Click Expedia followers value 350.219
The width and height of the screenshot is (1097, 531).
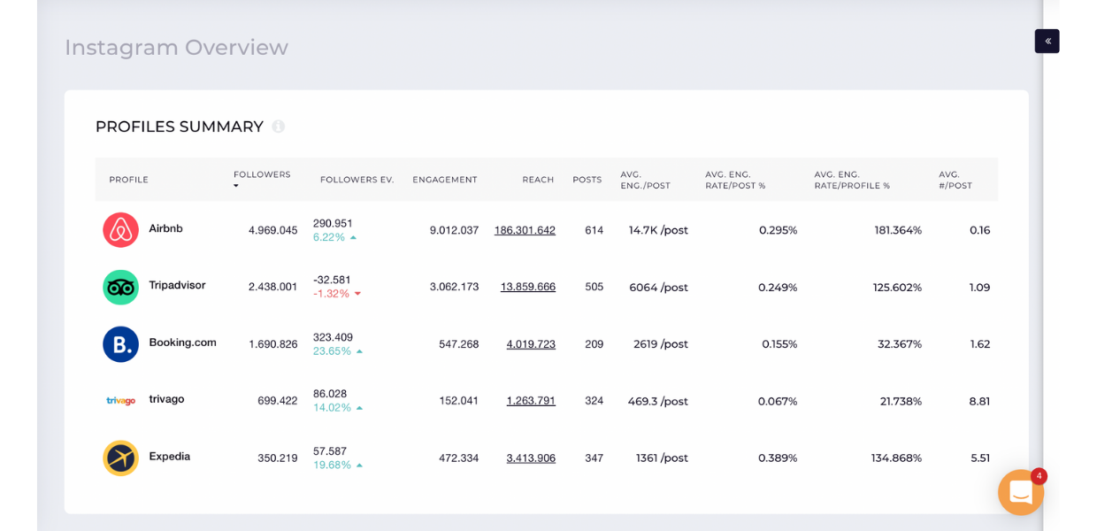(277, 458)
